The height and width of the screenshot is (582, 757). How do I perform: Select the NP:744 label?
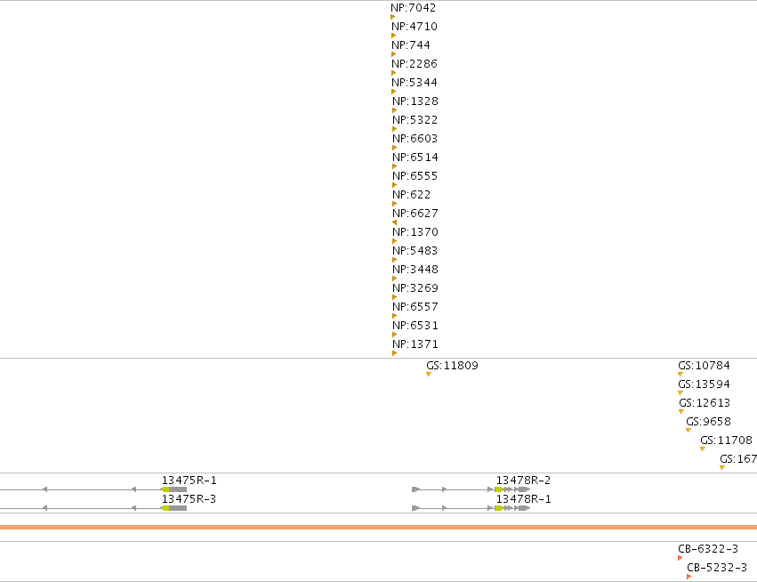411,45
